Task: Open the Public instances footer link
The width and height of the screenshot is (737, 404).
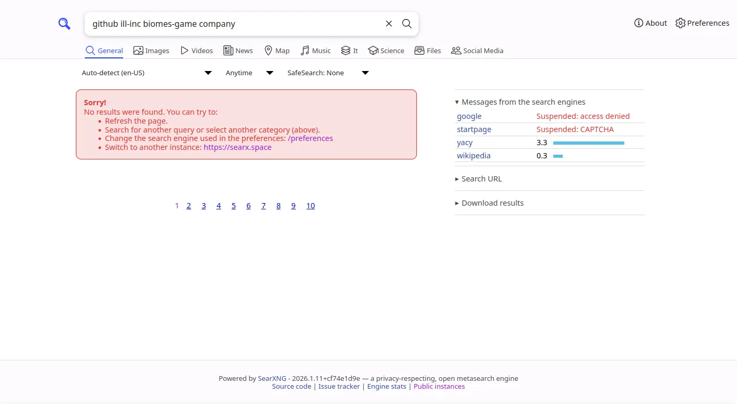Action: (x=439, y=387)
